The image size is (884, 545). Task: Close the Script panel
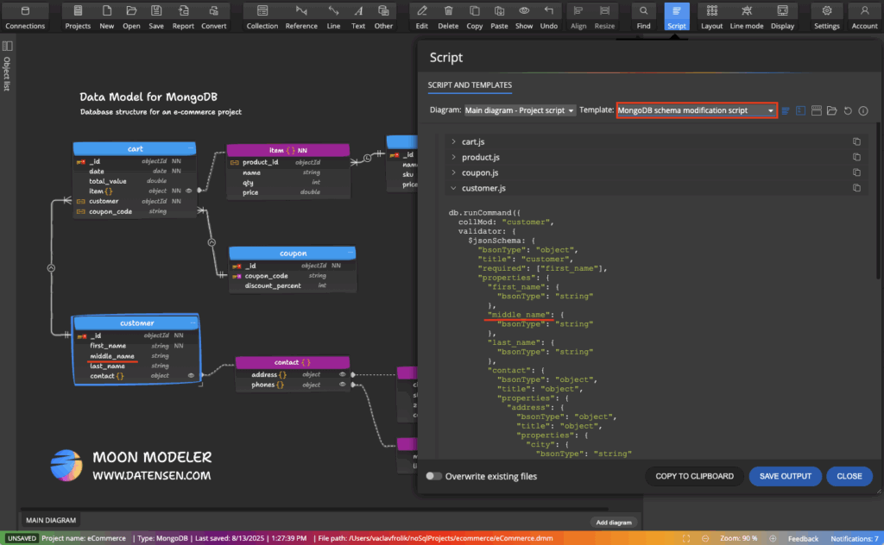pos(849,476)
